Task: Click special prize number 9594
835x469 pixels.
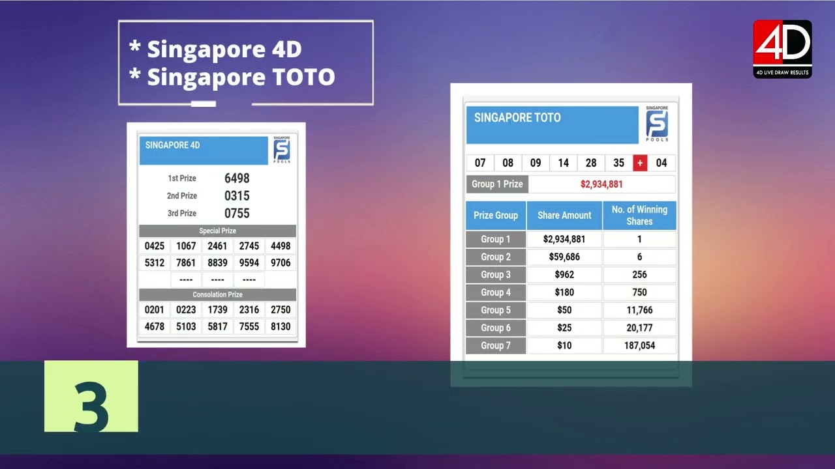Action: (249, 263)
